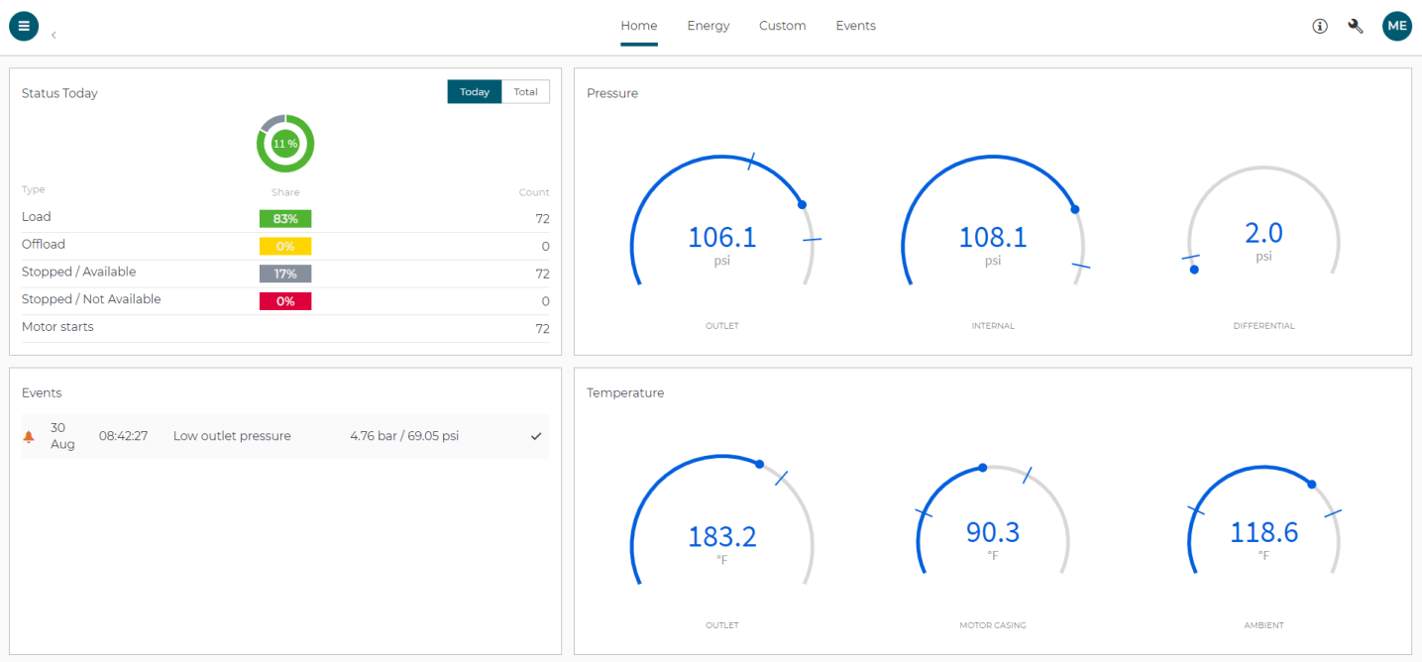Open the info icon in the header
The width and height of the screenshot is (1422, 662).
[1319, 26]
